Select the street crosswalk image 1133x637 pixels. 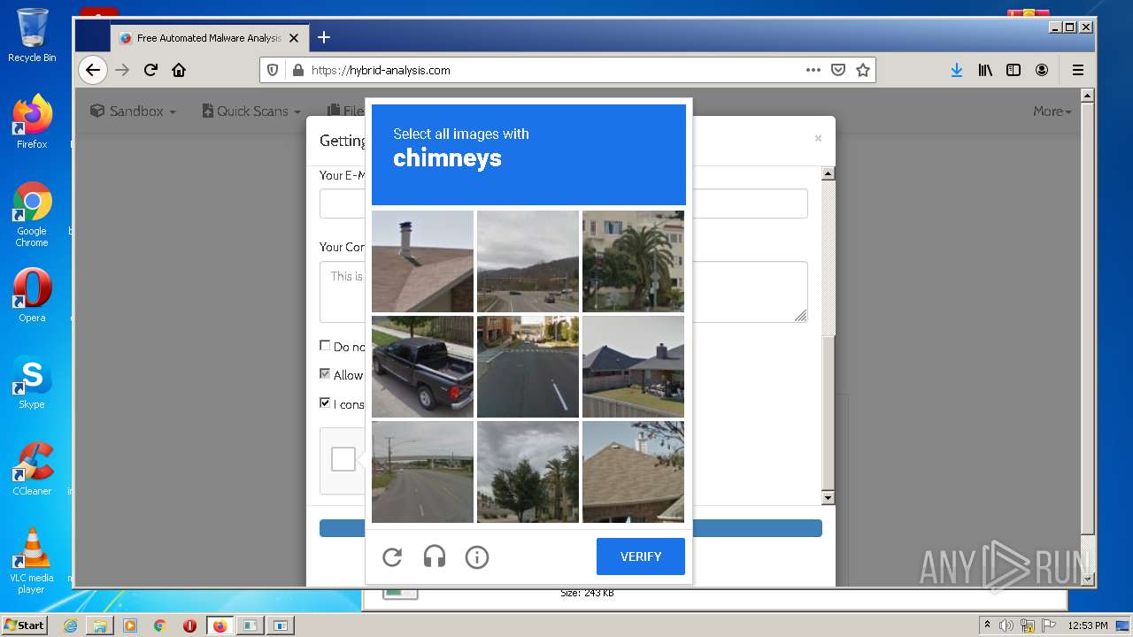[x=528, y=366]
